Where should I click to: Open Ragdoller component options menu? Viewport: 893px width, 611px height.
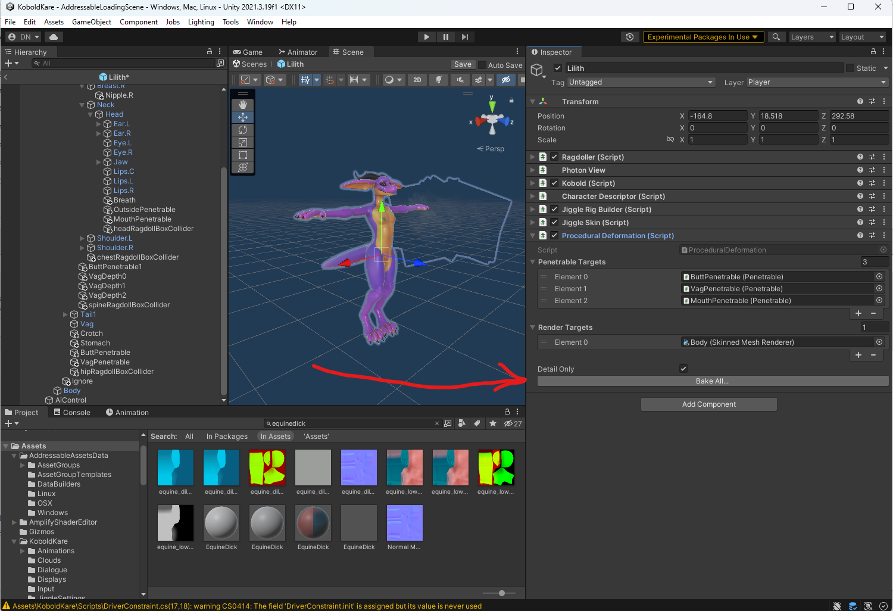coord(884,157)
